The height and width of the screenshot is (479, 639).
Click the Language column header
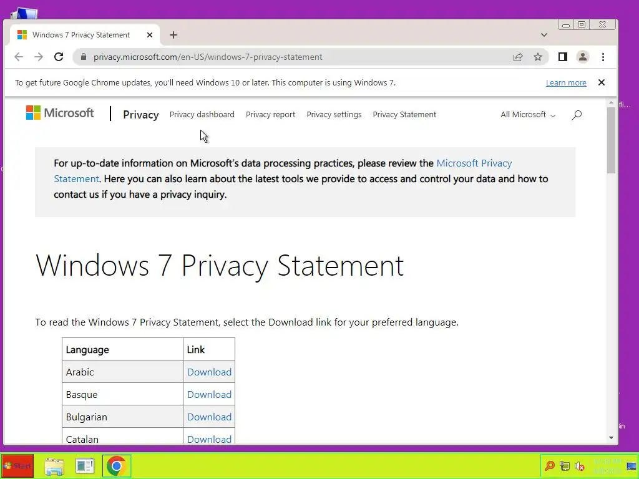point(122,349)
